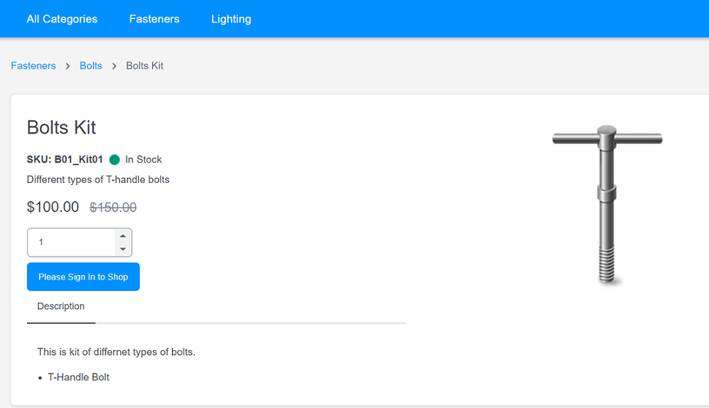Open the All Categories navigation menu

[x=62, y=19]
